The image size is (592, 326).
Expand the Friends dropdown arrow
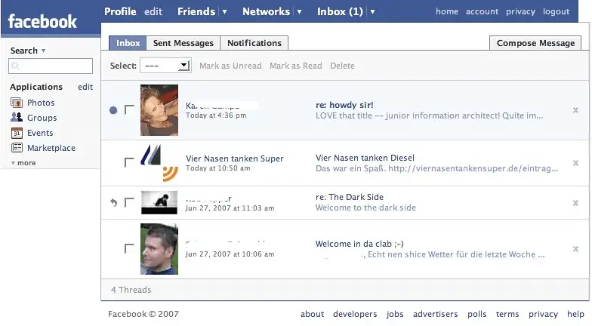pyautogui.click(x=224, y=12)
